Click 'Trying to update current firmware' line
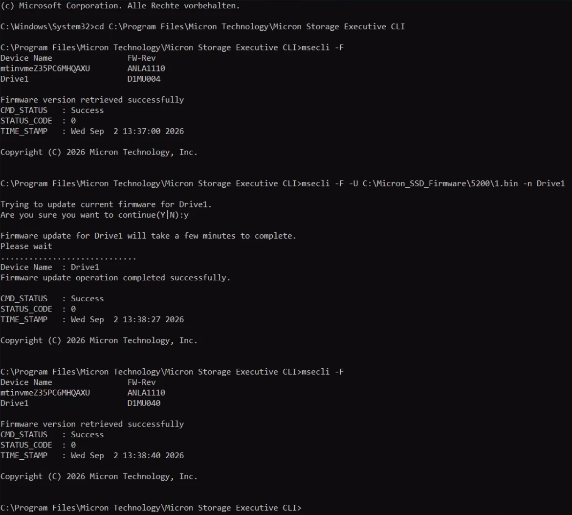Image resolution: width=572 pixels, height=515 pixels. [x=106, y=204]
